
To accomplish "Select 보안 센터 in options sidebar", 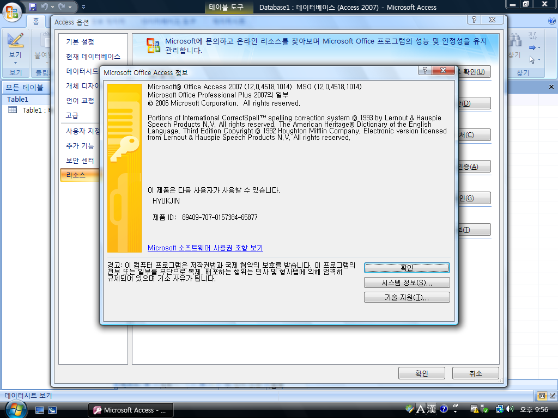I will (x=80, y=161).
